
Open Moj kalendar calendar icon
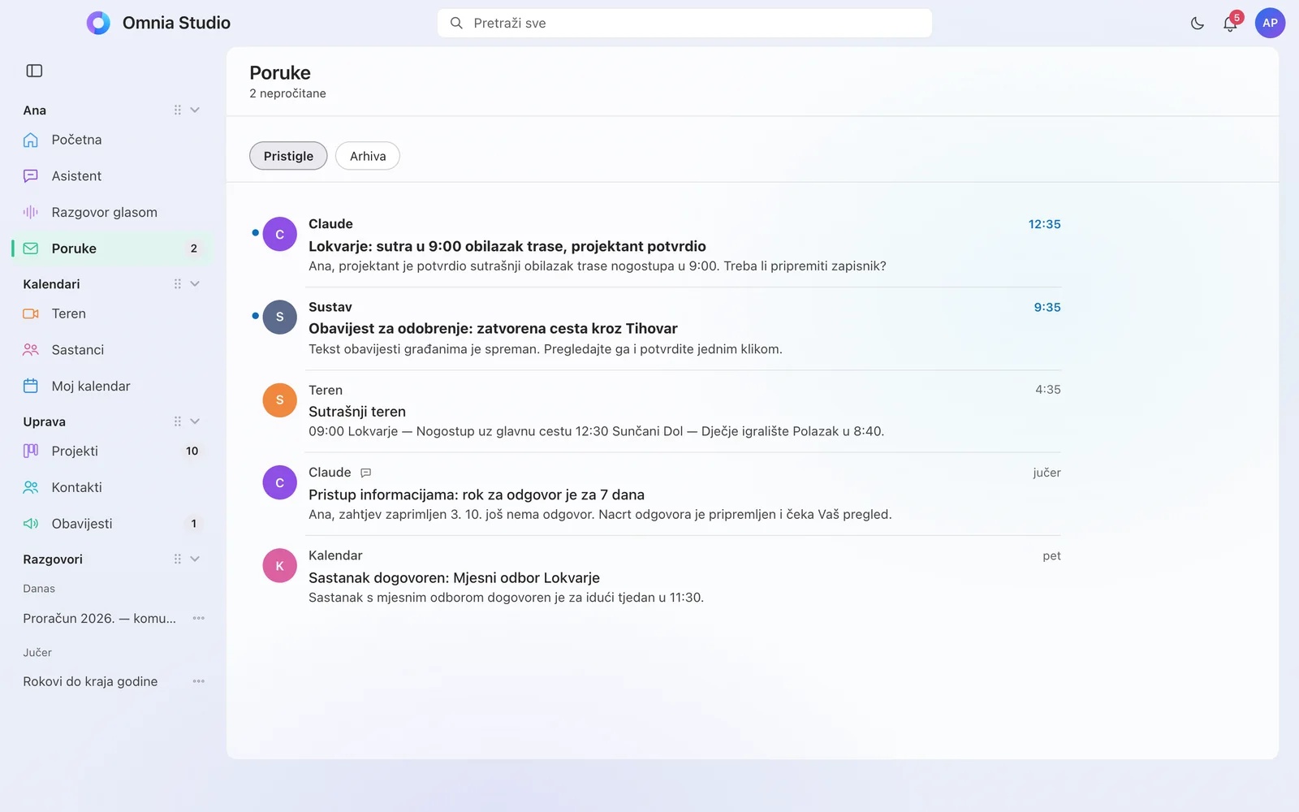(31, 386)
